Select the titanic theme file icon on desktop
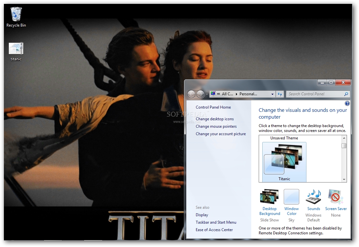 pos(16,52)
